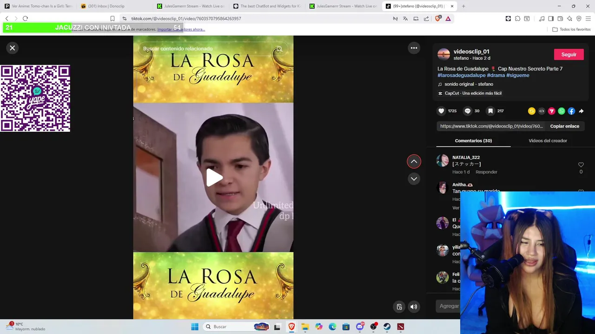
Task: Go back in browser history
Action: coord(7,19)
